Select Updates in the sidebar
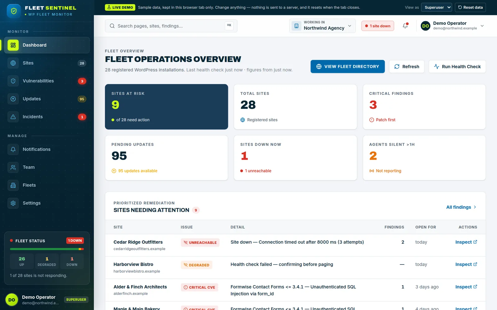The image size is (497, 310). point(47,99)
